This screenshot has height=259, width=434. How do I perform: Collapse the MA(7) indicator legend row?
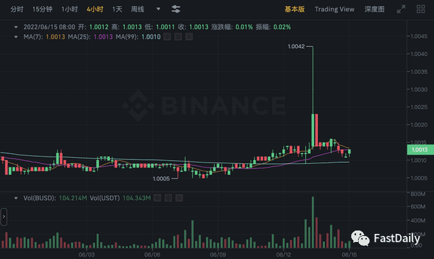[16, 37]
